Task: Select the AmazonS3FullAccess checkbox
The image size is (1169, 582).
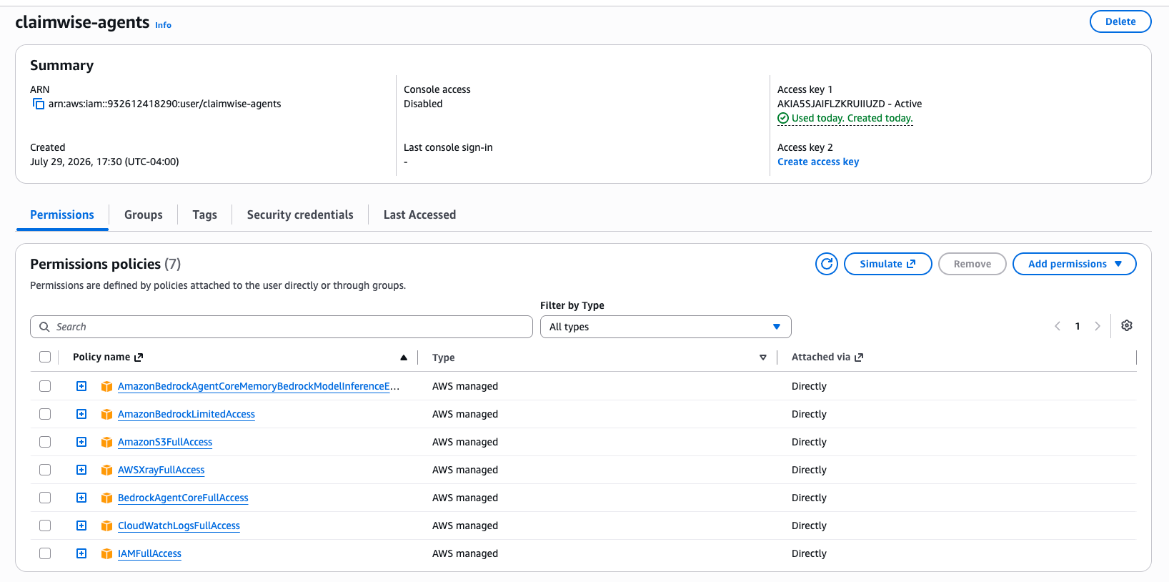Action: click(x=45, y=442)
